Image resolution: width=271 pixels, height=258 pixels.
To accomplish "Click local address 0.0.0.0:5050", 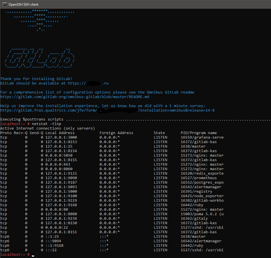I will click(59, 155).
